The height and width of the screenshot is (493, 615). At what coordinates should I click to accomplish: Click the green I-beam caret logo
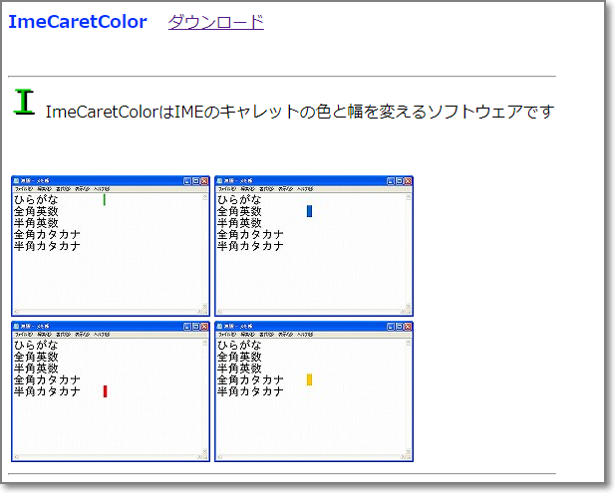click(25, 102)
